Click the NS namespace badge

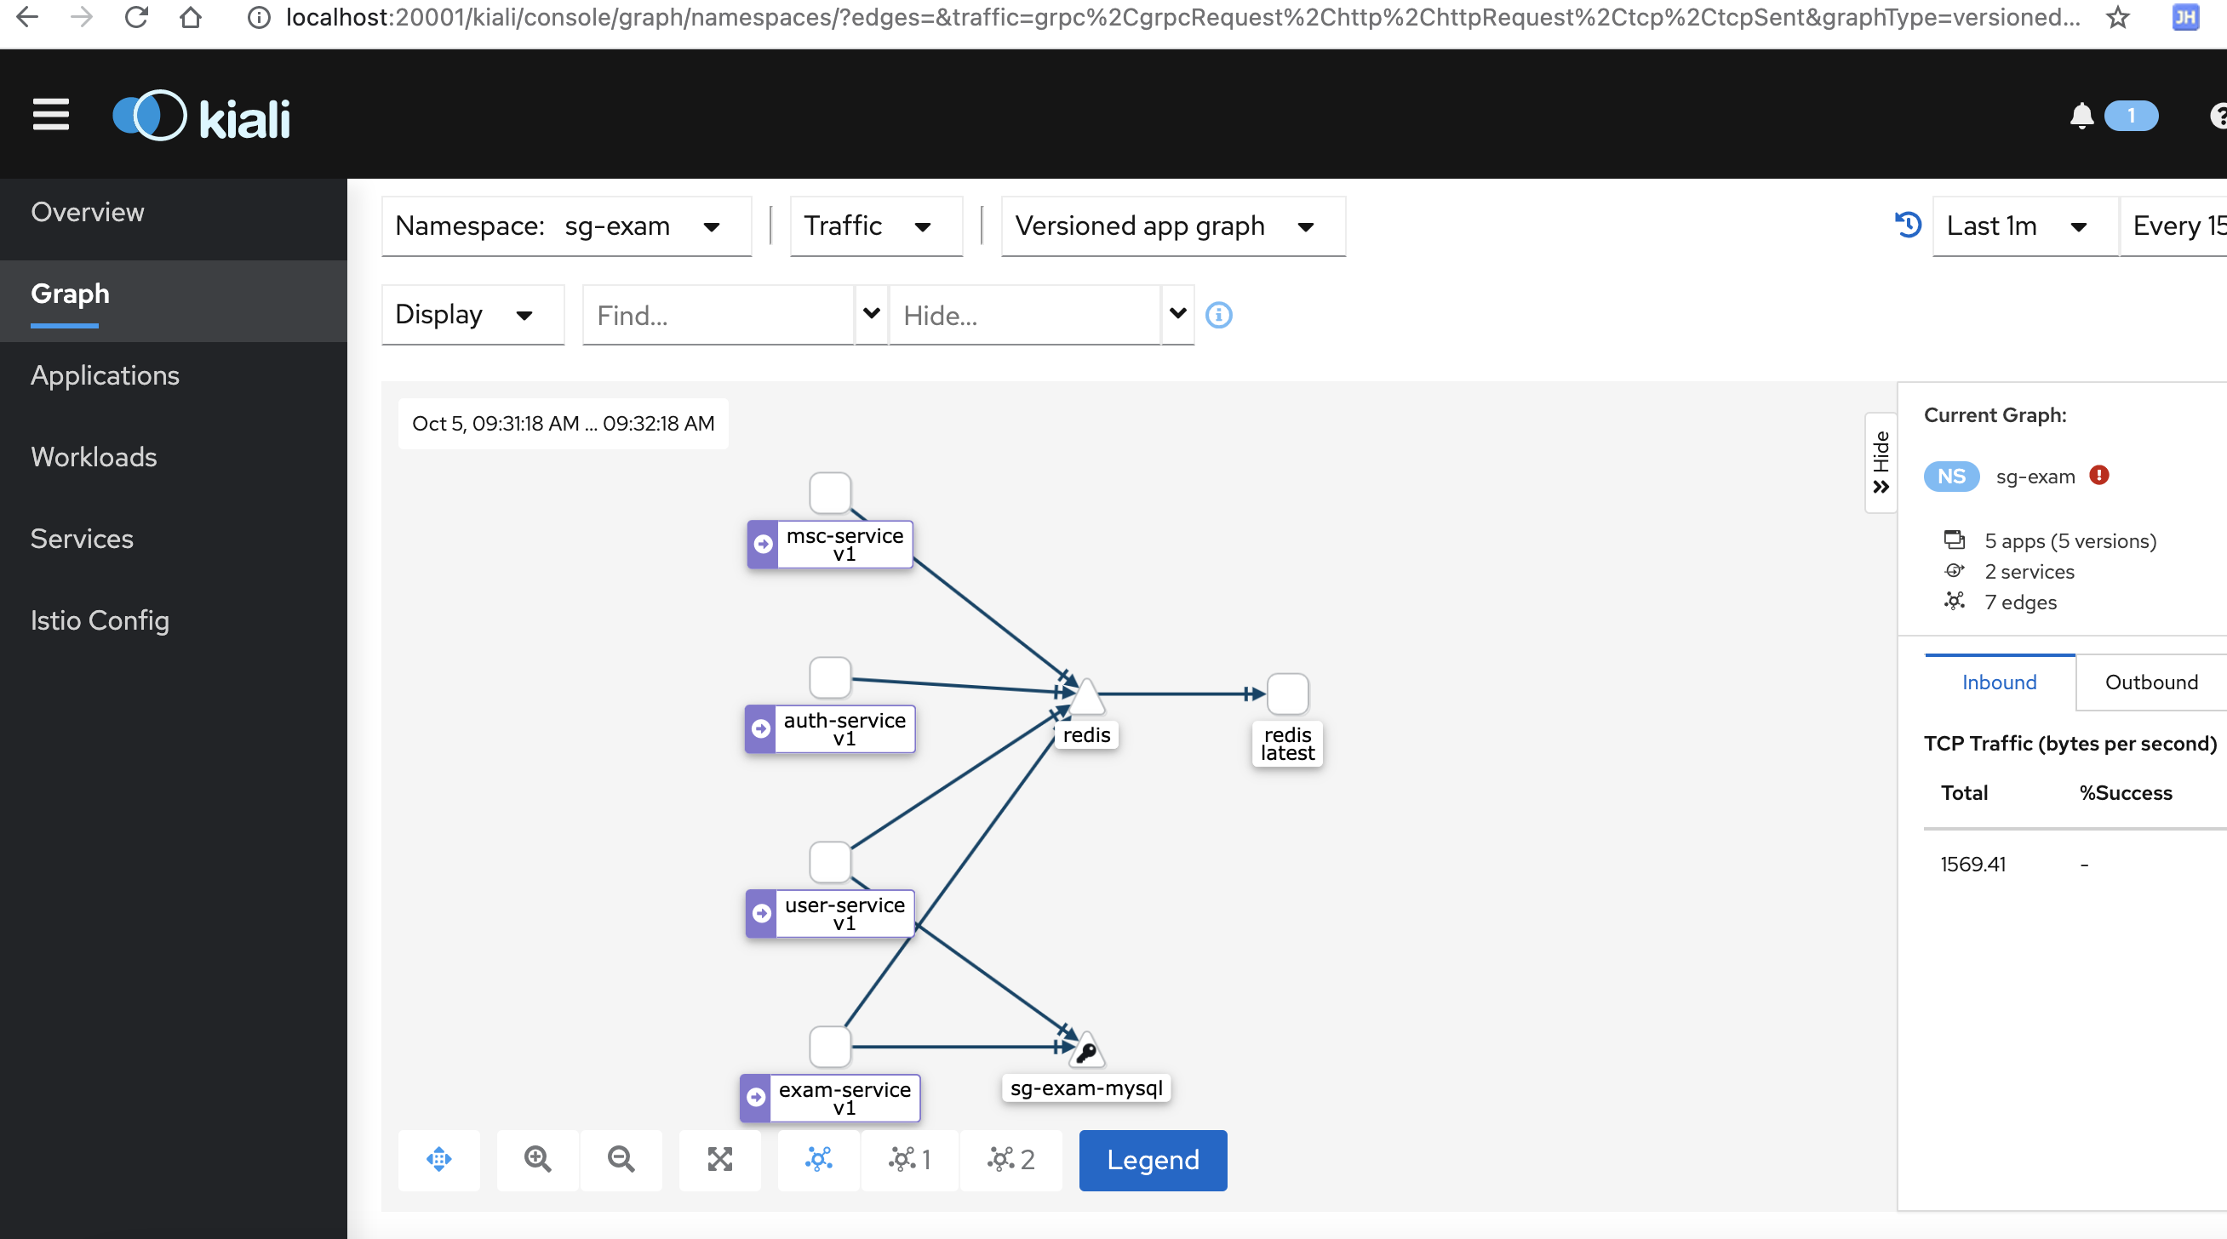point(1951,476)
